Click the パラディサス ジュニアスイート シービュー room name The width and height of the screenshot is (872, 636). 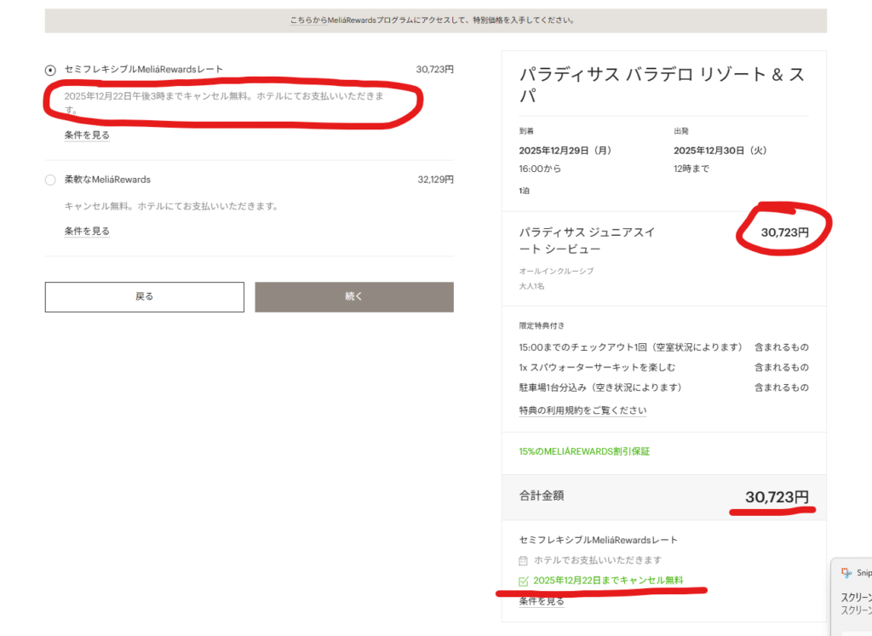coord(587,240)
